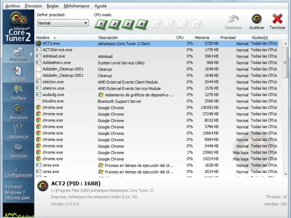Open the Ayuda menu
The image size is (291, 218).
click(x=101, y=6)
